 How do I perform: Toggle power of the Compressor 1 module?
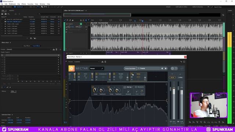click(97, 74)
